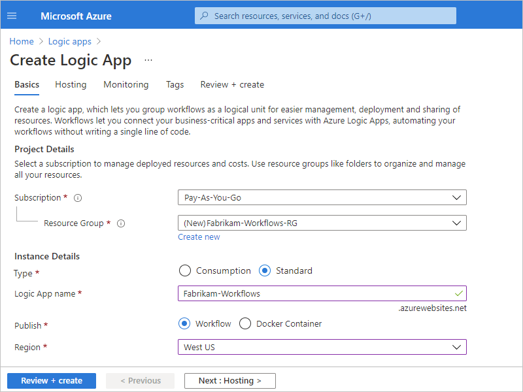Select the Standard plan type
This screenshot has width=523, height=392.
click(265, 270)
